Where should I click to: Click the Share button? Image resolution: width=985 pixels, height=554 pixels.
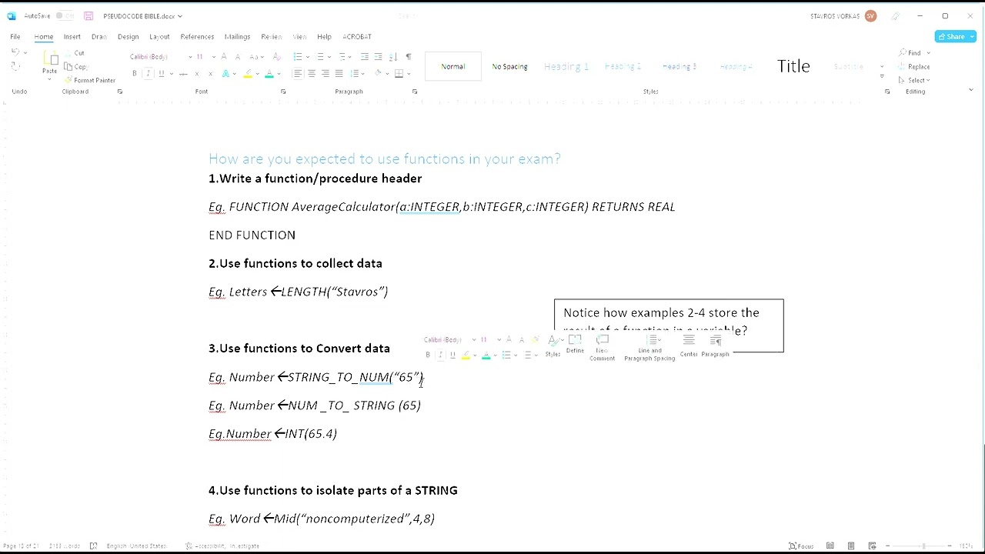[x=955, y=37]
